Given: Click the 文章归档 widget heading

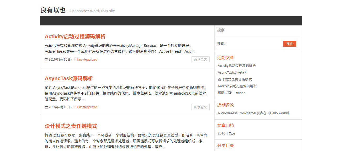Looking at the screenshot, I should click(226, 125).
